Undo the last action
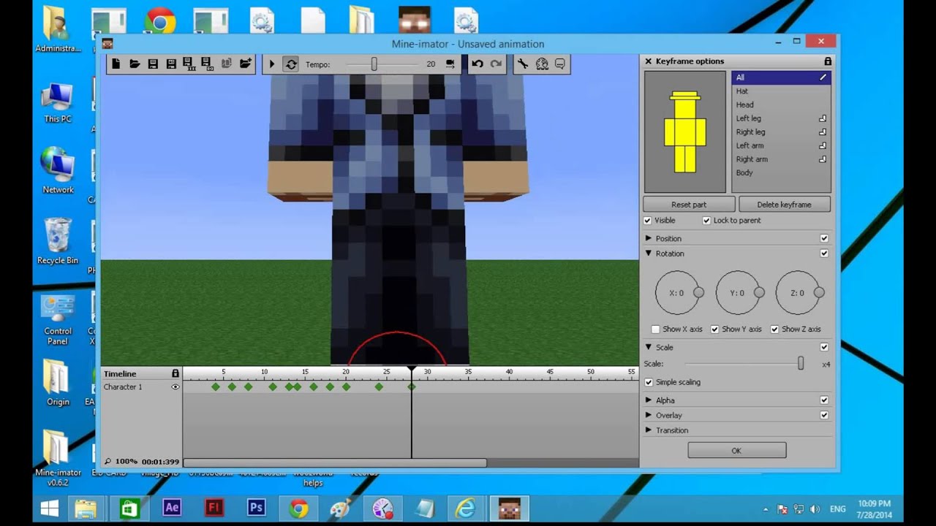The width and height of the screenshot is (936, 526). point(478,64)
